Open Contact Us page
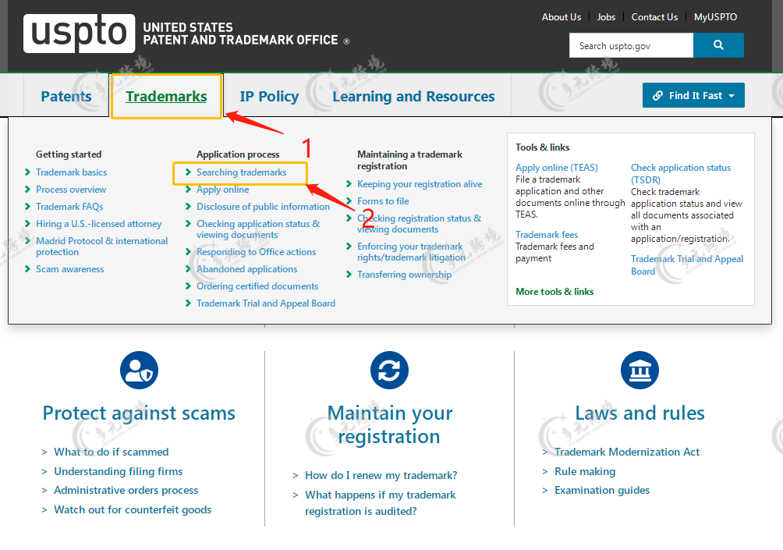Viewport: 783px width, 550px height. pos(654,17)
